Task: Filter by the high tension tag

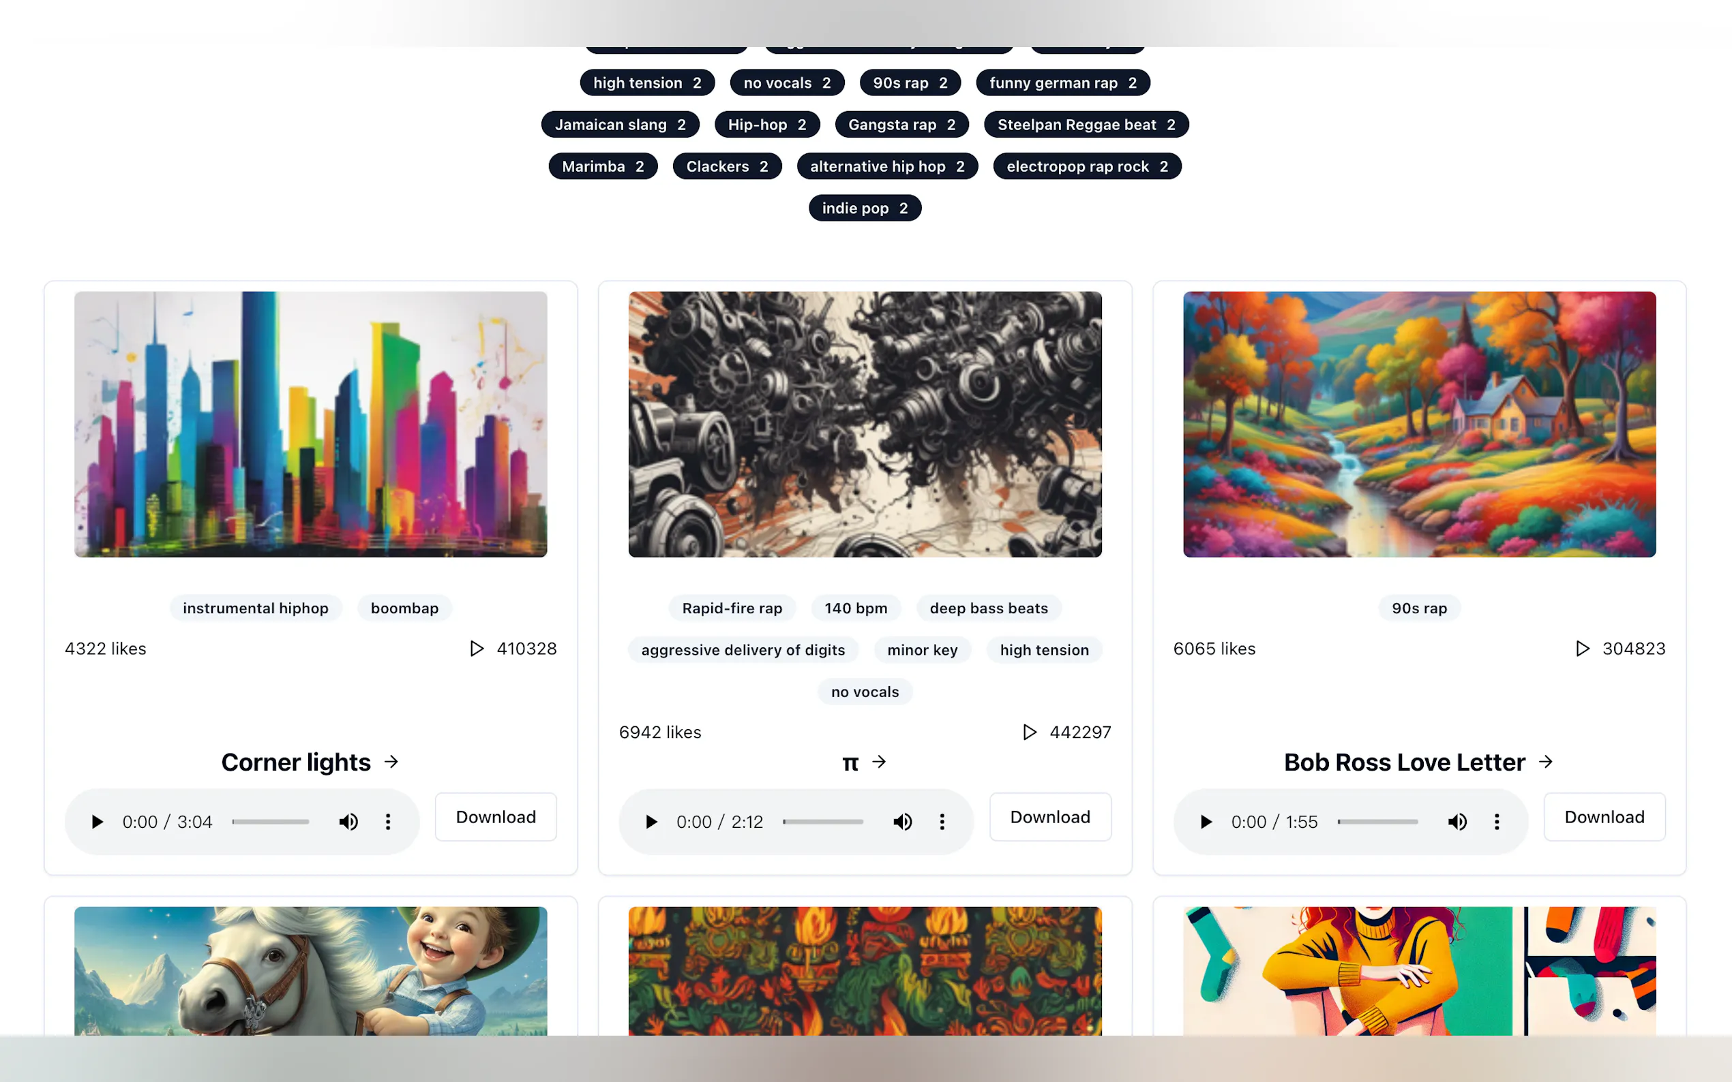Action: tap(647, 83)
